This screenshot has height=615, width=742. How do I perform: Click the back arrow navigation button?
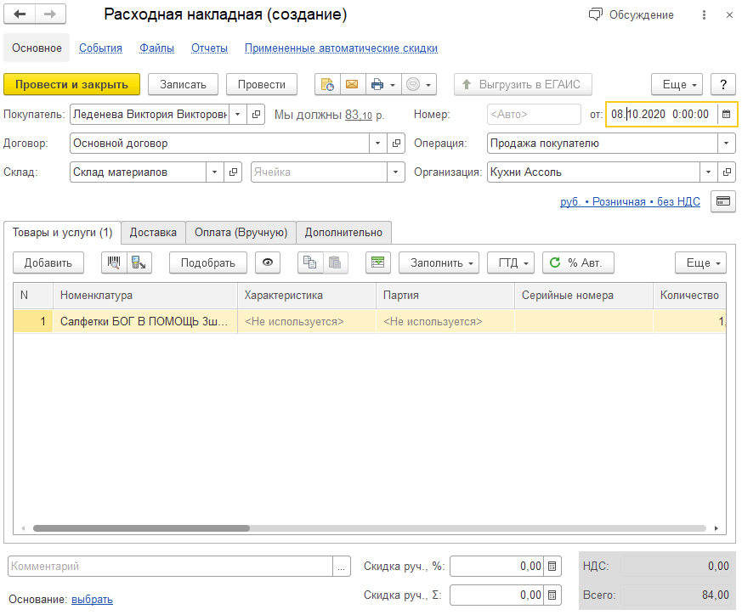pos(20,15)
